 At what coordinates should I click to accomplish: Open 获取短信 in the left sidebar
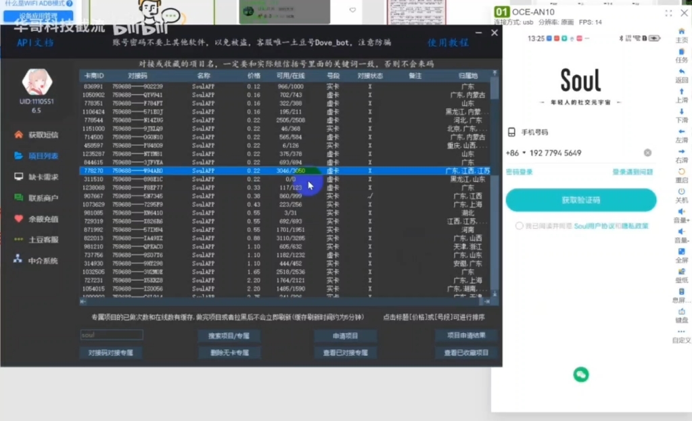36,135
